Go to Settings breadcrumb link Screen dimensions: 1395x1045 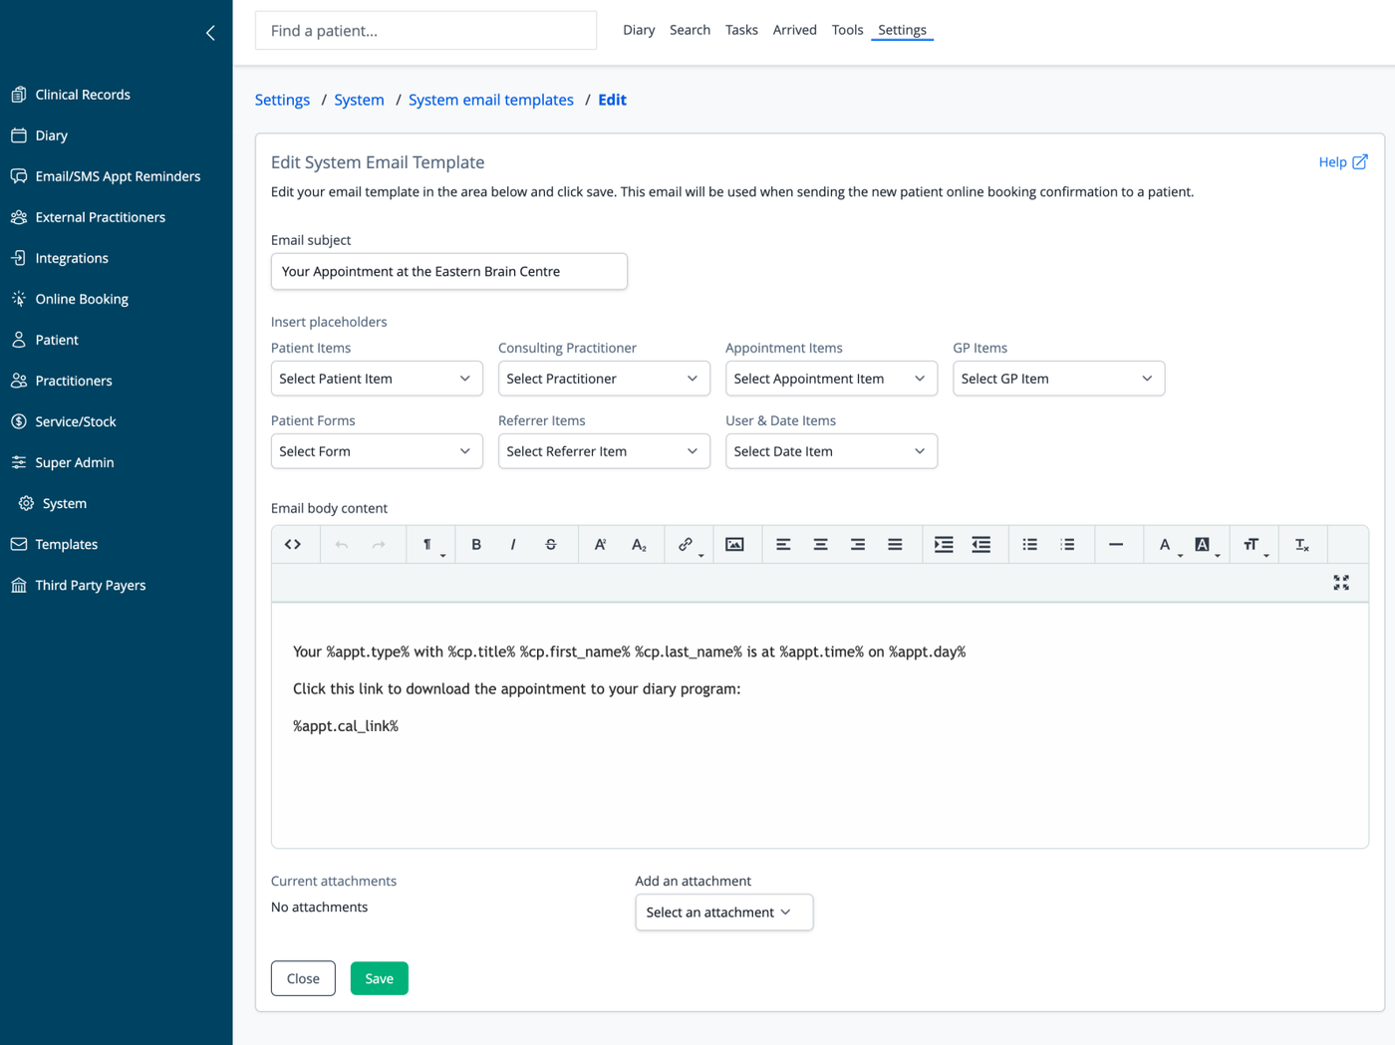[x=282, y=100]
